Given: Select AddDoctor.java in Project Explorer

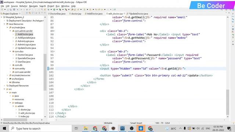Looking at the screenshot, I should coord(25,34).
